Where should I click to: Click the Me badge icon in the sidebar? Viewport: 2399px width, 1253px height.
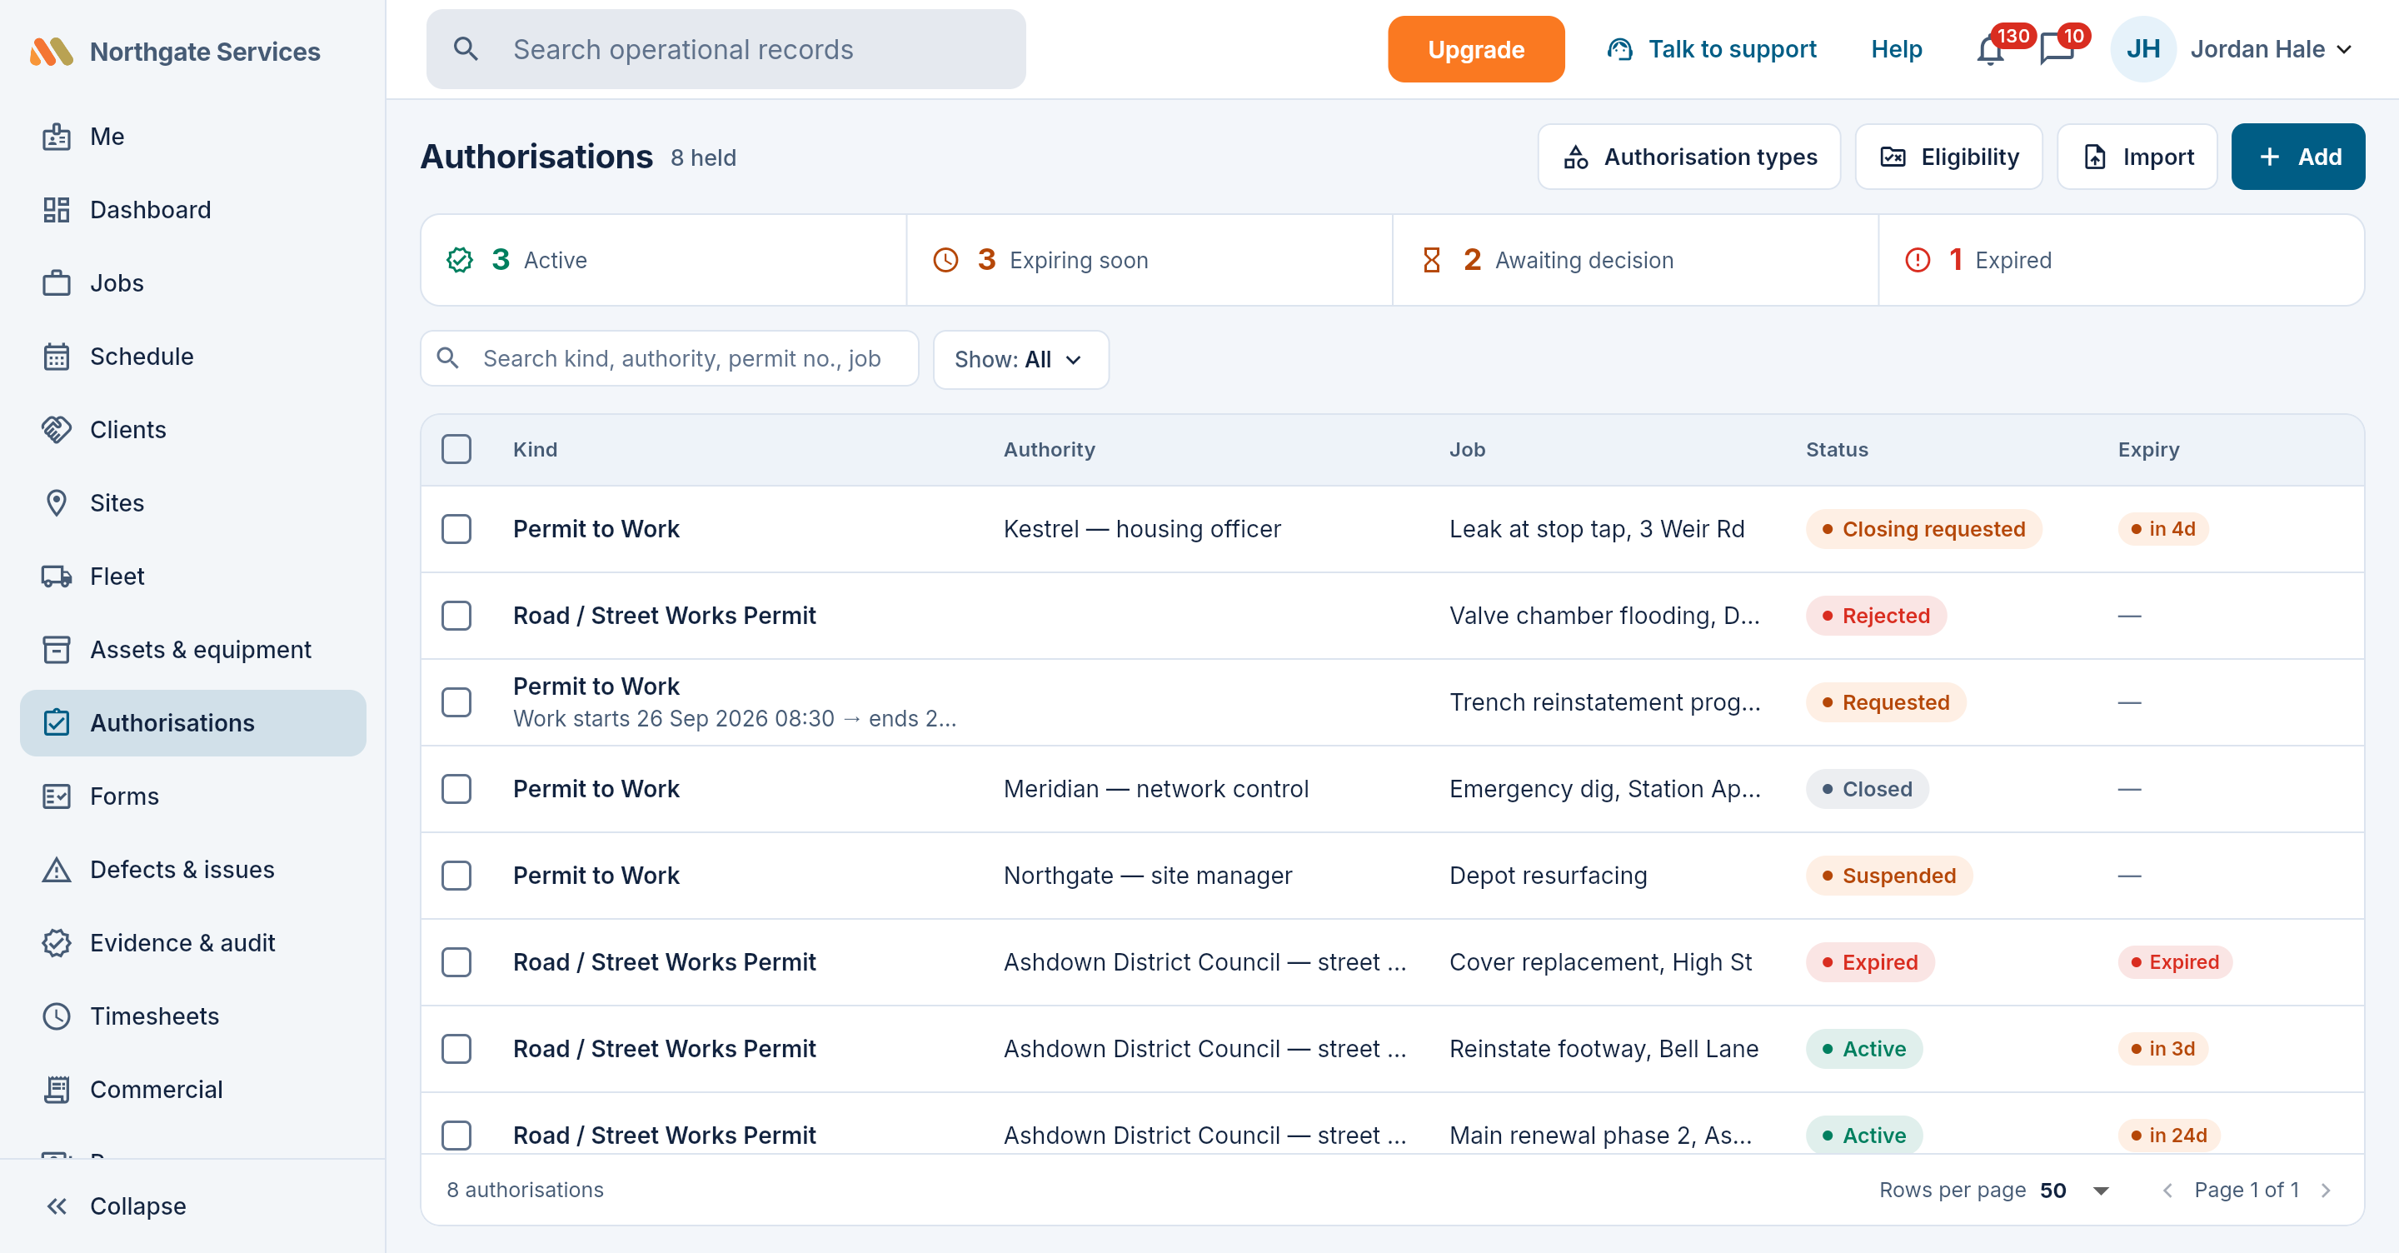(56, 137)
